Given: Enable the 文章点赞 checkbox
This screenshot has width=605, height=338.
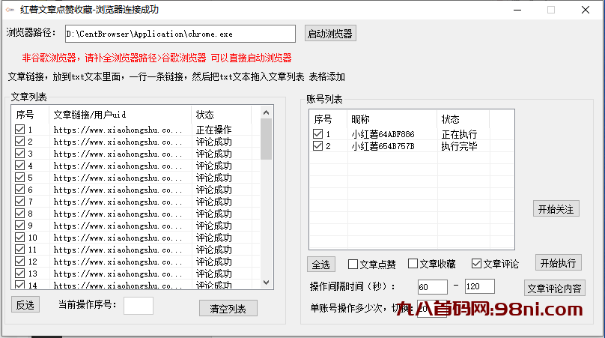Looking at the screenshot, I should (353, 264).
